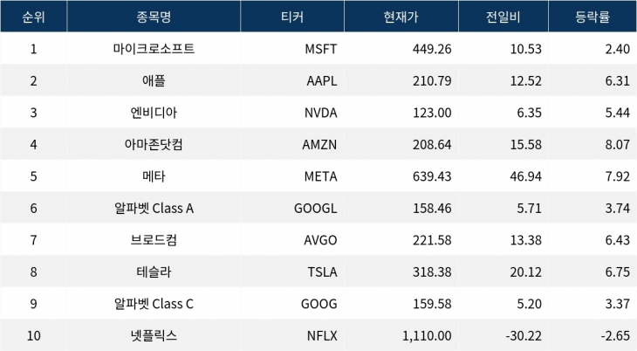Select 알파벳 Class A stock name

[154, 208]
